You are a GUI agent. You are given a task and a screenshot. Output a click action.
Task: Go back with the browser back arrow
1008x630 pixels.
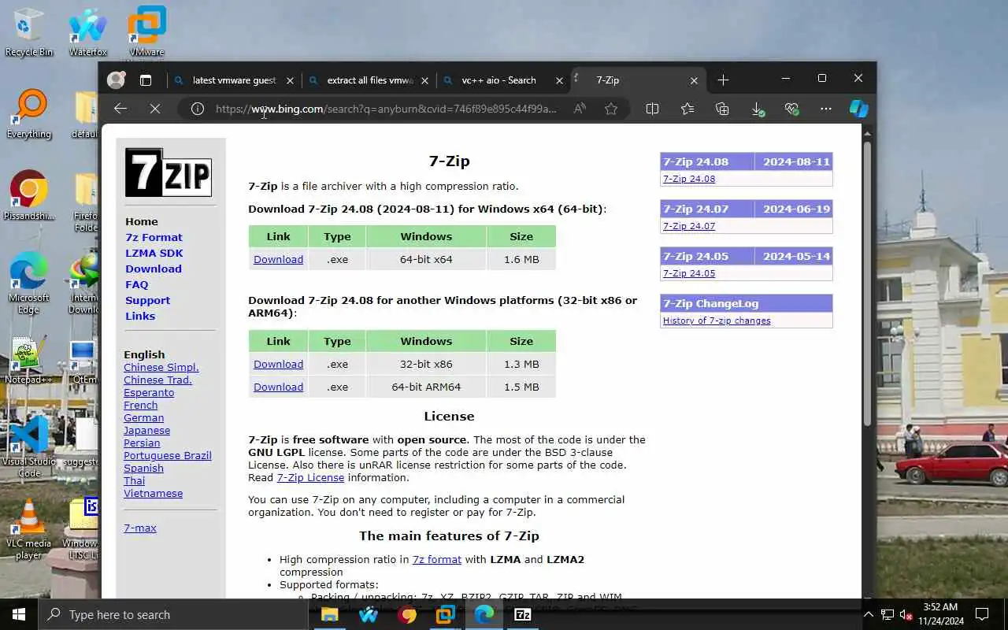(120, 109)
